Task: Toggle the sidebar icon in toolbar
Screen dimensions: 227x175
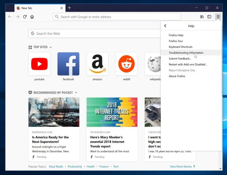Action: (209, 17)
